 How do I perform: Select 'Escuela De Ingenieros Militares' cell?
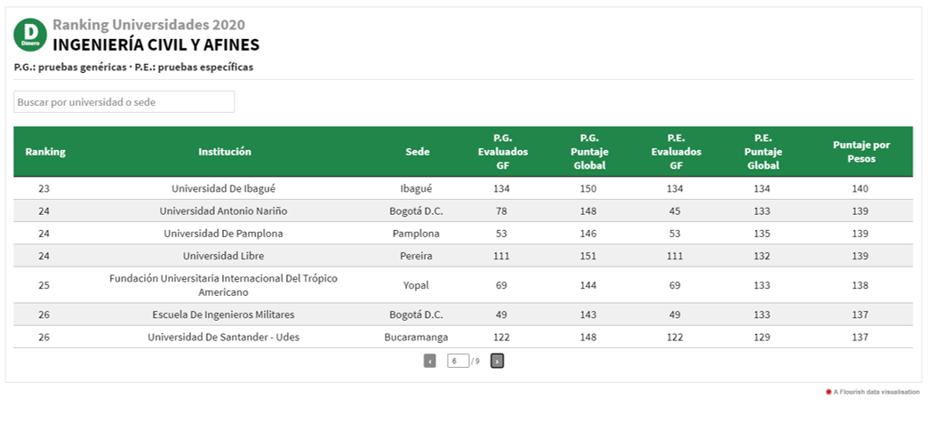[223, 315]
